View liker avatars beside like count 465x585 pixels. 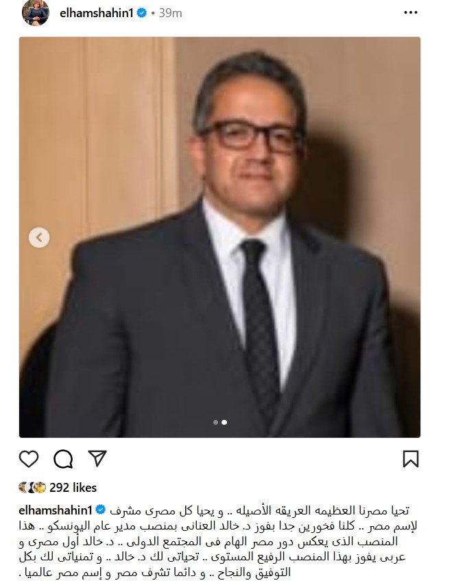pyautogui.click(x=32, y=488)
